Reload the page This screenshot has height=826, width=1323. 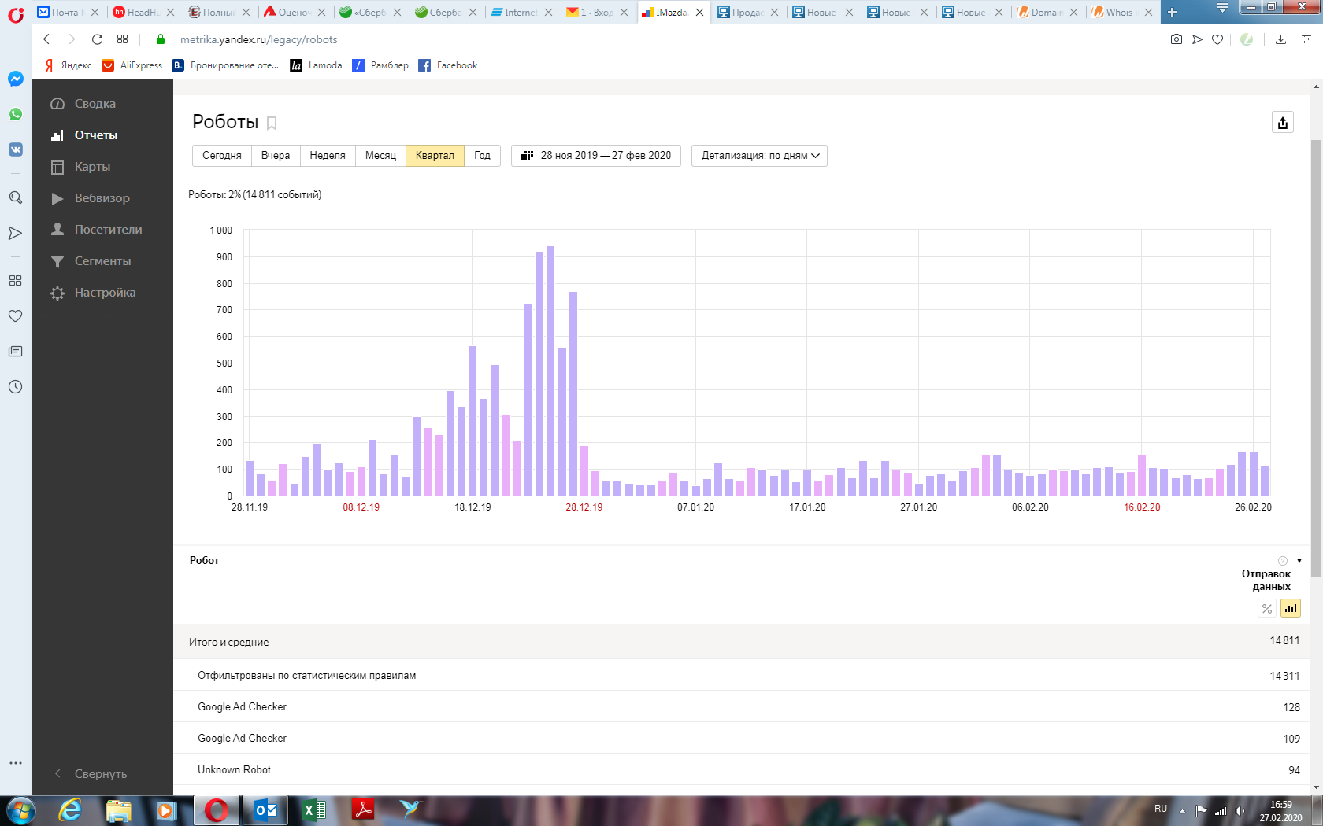(x=97, y=39)
